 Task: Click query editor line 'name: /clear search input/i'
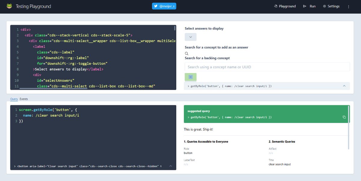click(x=51, y=115)
